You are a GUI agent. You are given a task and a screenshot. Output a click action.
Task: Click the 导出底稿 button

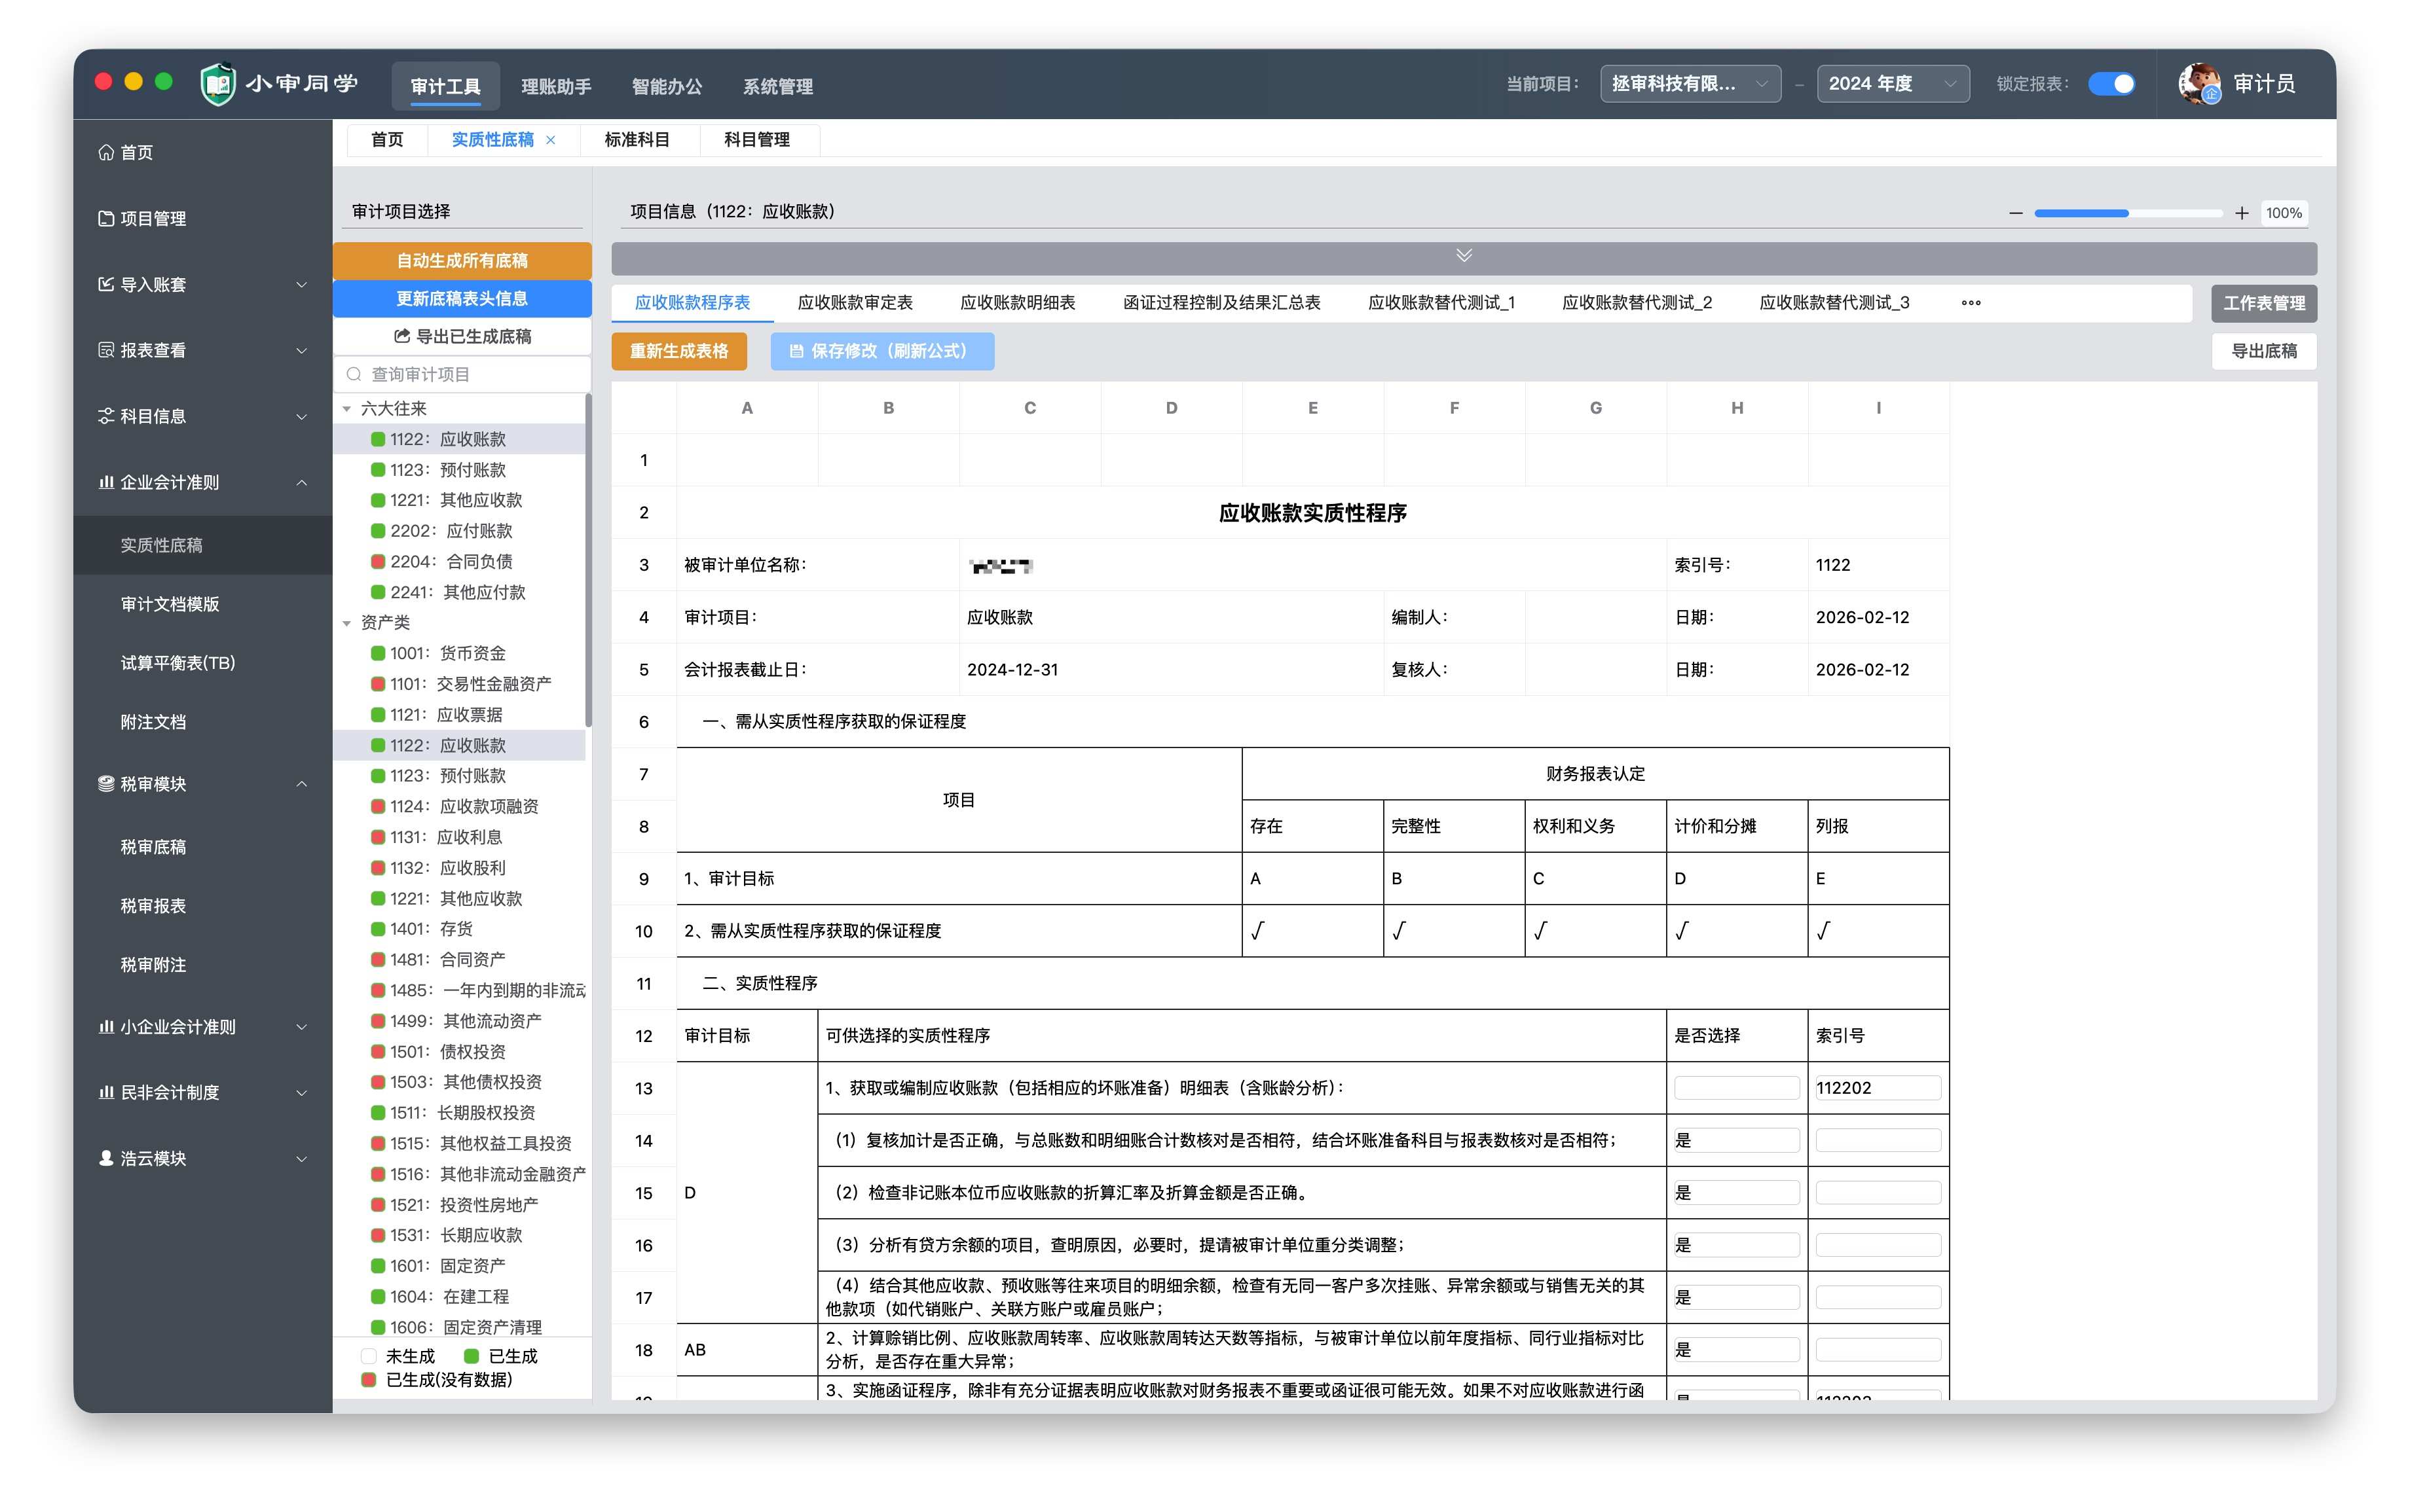(2263, 351)
